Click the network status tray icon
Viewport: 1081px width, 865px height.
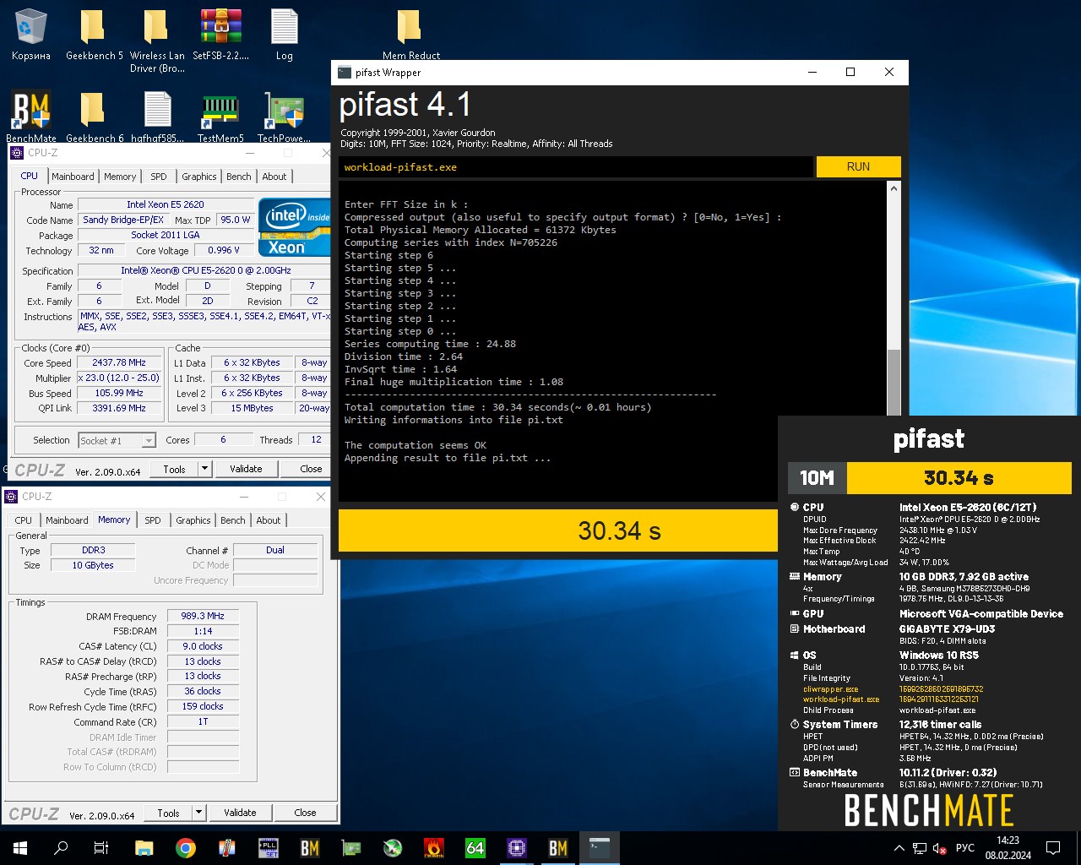920,848
